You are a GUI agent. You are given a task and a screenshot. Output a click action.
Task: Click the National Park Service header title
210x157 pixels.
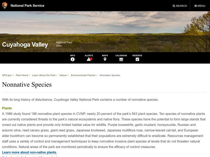27,5
